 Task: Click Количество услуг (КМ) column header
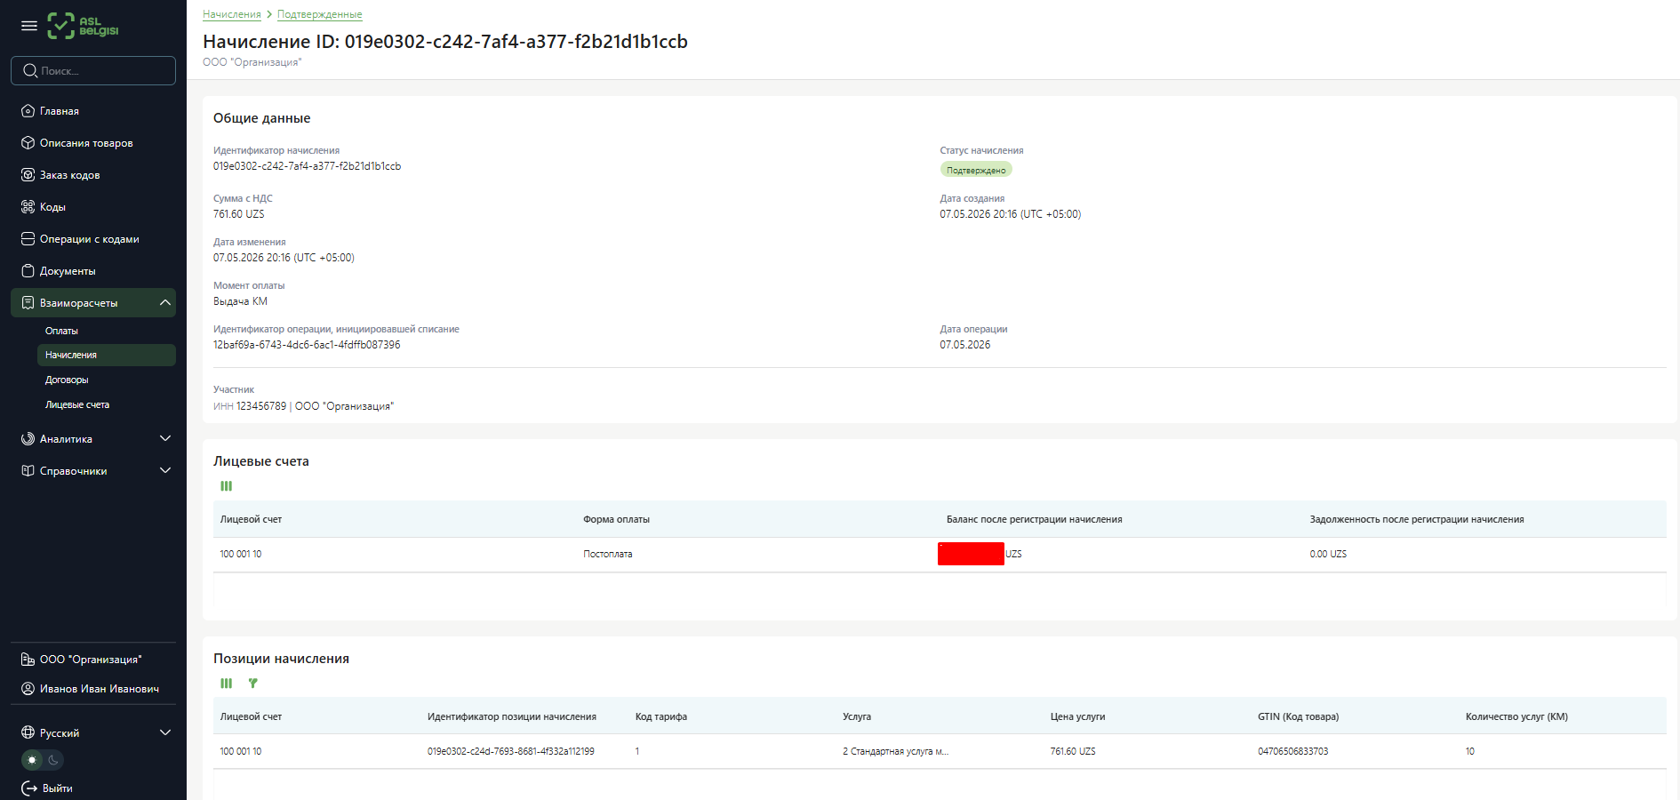pos(1516,716)
